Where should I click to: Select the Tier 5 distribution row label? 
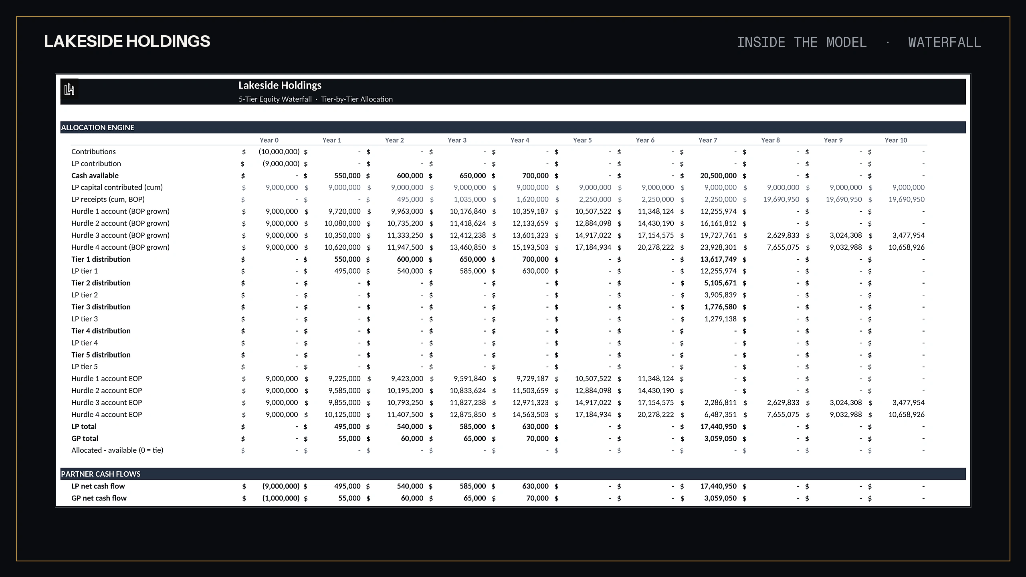(101, 355)
